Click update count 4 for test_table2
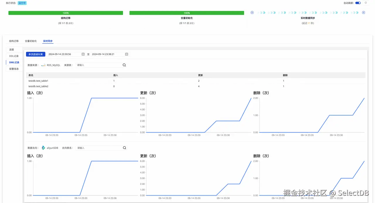The image size is (375, 203). click(x=199, y=86)
